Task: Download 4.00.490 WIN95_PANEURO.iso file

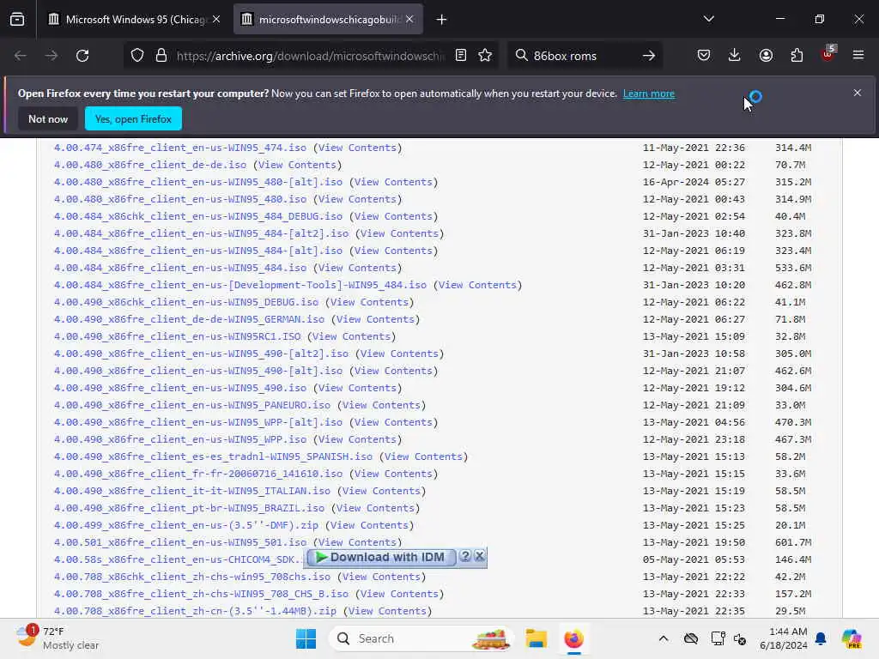Action: point(191,405)
